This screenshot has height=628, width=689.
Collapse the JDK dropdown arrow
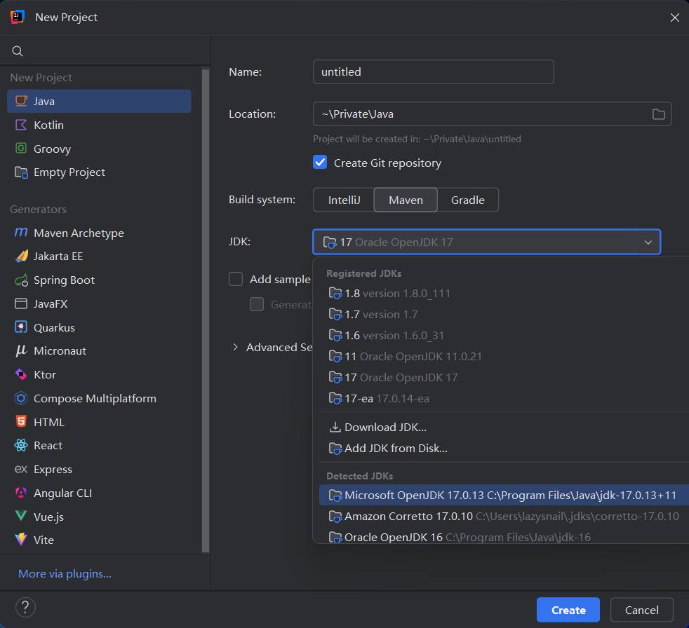[648, 243]
